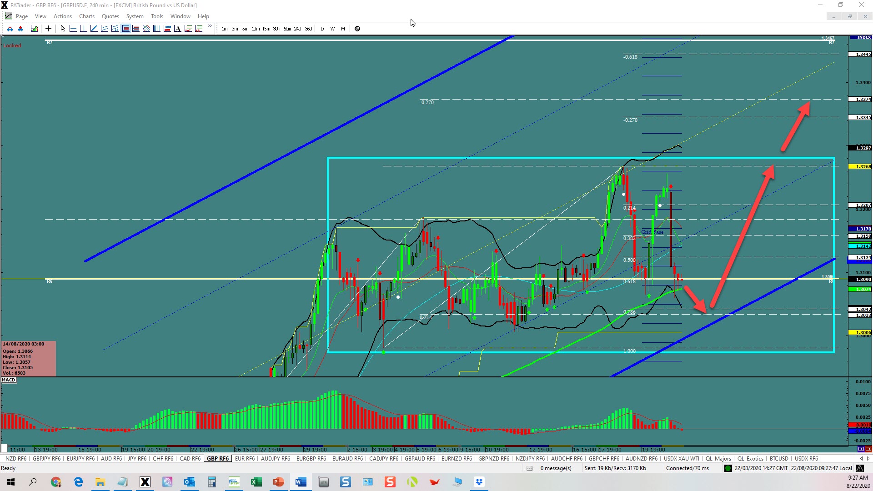This screenshot has height=491, width=873.
Task: Open the Page menu
Action: pos(22,16)
